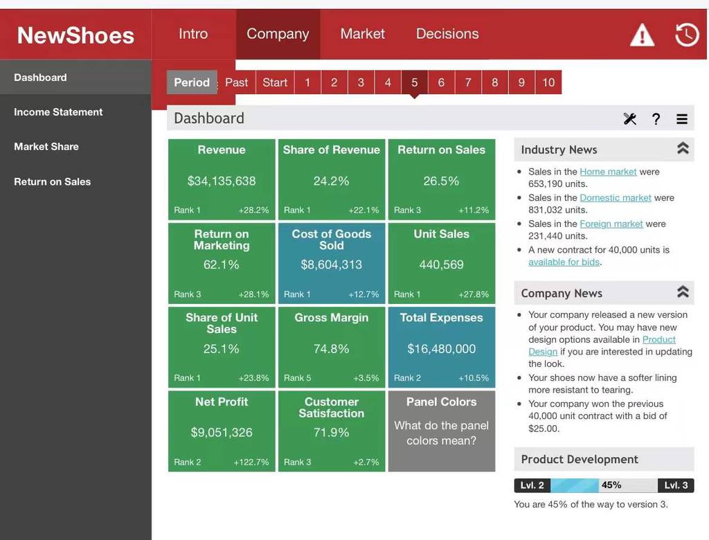This screenshot has width=709, height=540.
Task: Switch to the Market tab
Action: pos(362,34)
